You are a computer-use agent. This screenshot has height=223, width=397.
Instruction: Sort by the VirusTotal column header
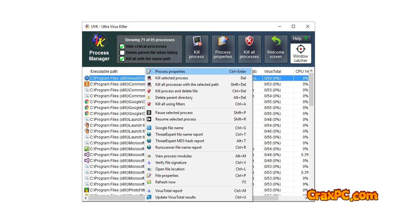[272, 72]
